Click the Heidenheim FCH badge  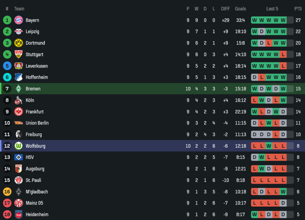tap(18, 214)
